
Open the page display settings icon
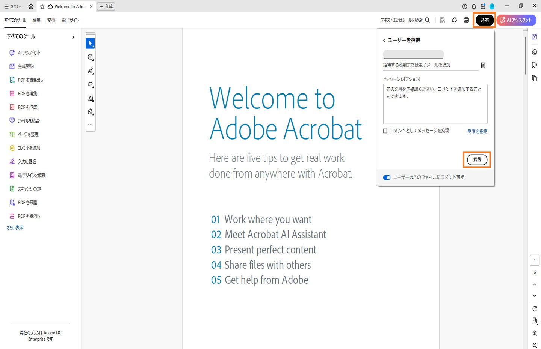pyautogui.click(x=535, y=321)
